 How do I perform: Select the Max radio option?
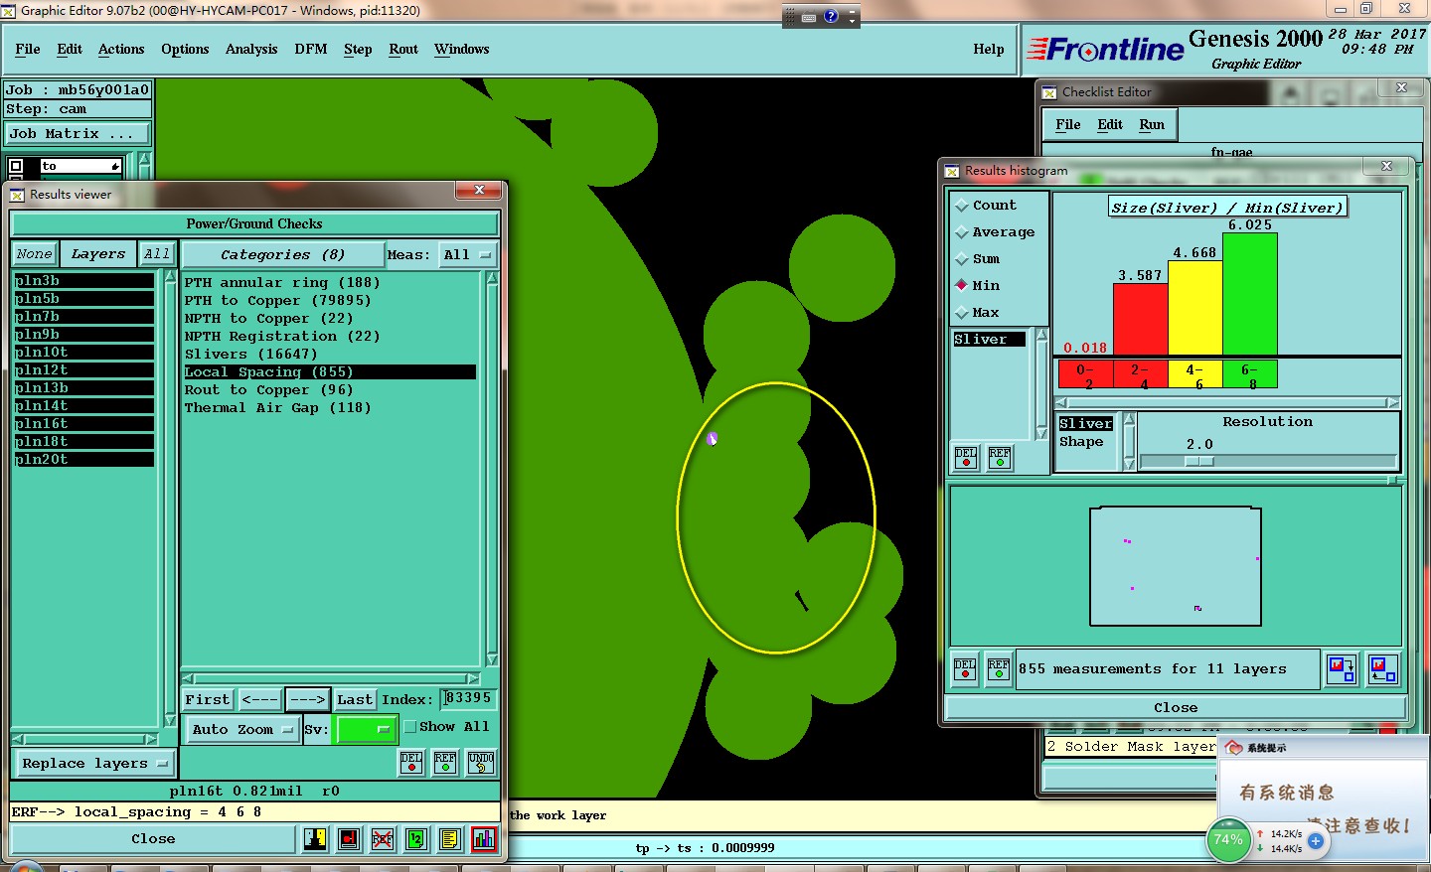[x=962, y=313]
